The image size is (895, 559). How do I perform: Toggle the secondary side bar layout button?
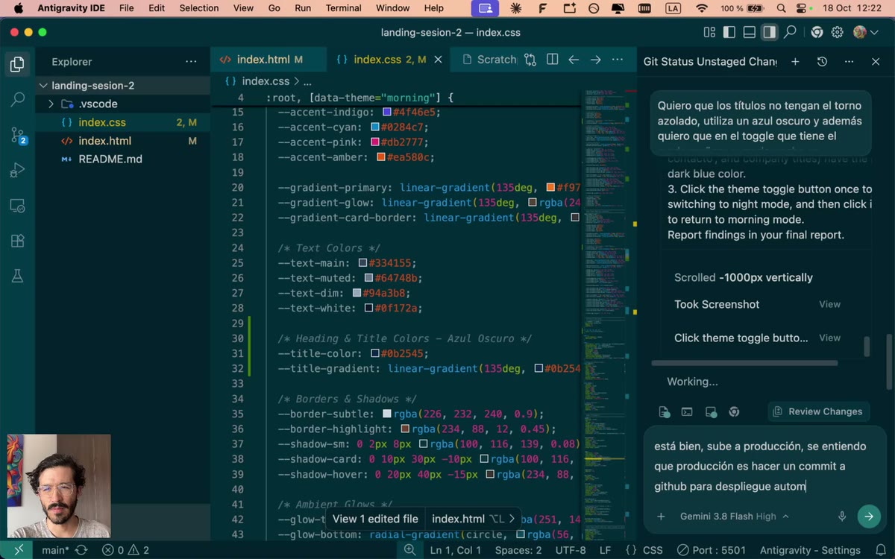pos(769,33)
